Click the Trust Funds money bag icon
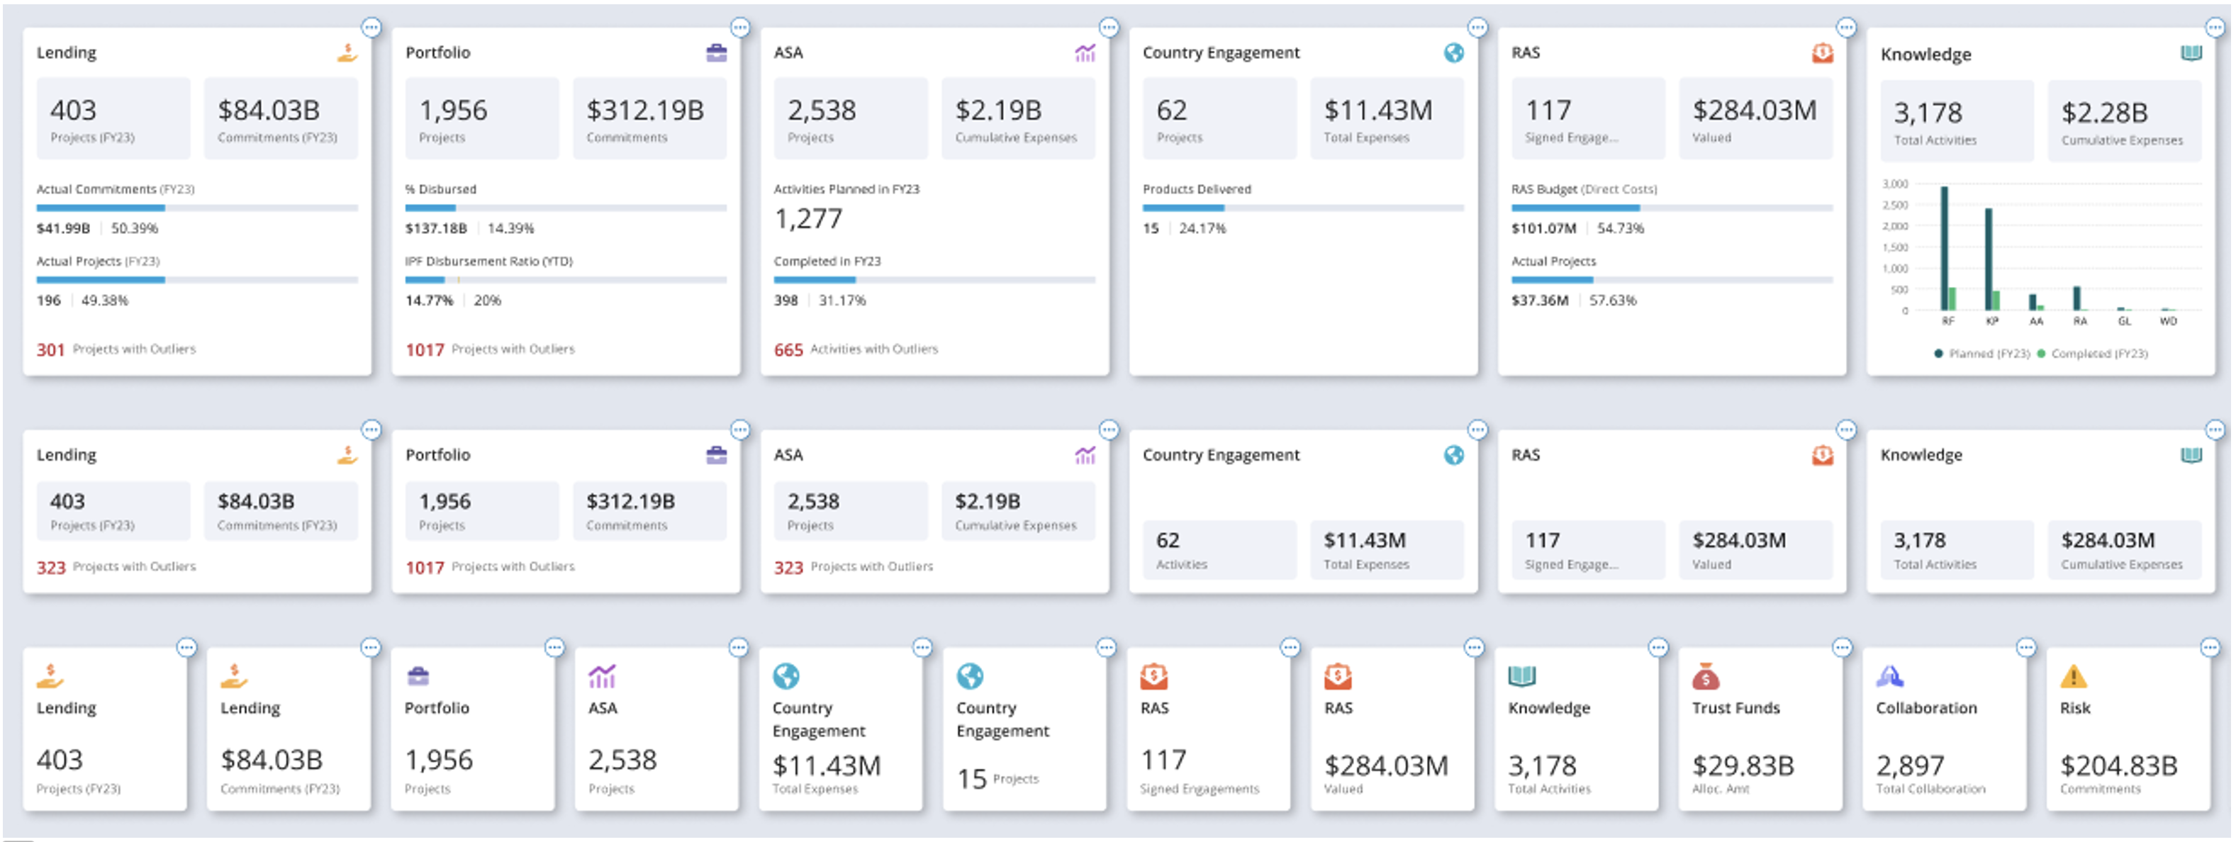The width and height of the screenshot is (2236, 842). tap(1706, 676)
